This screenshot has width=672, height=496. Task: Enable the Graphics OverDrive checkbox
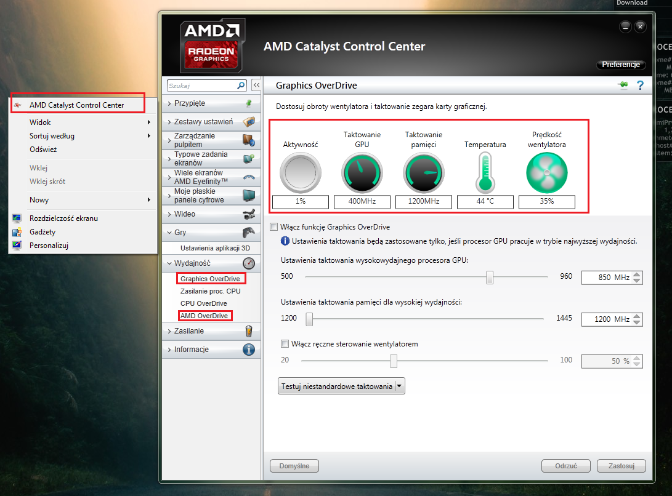(x=275, y=227)
